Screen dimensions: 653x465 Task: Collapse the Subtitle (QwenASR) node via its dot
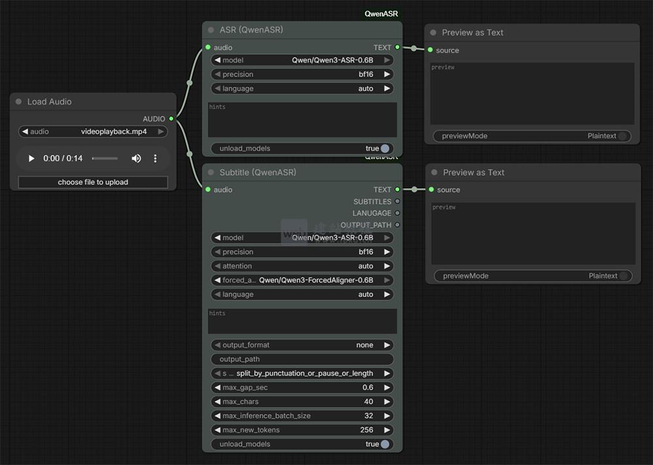click(211, 172)
